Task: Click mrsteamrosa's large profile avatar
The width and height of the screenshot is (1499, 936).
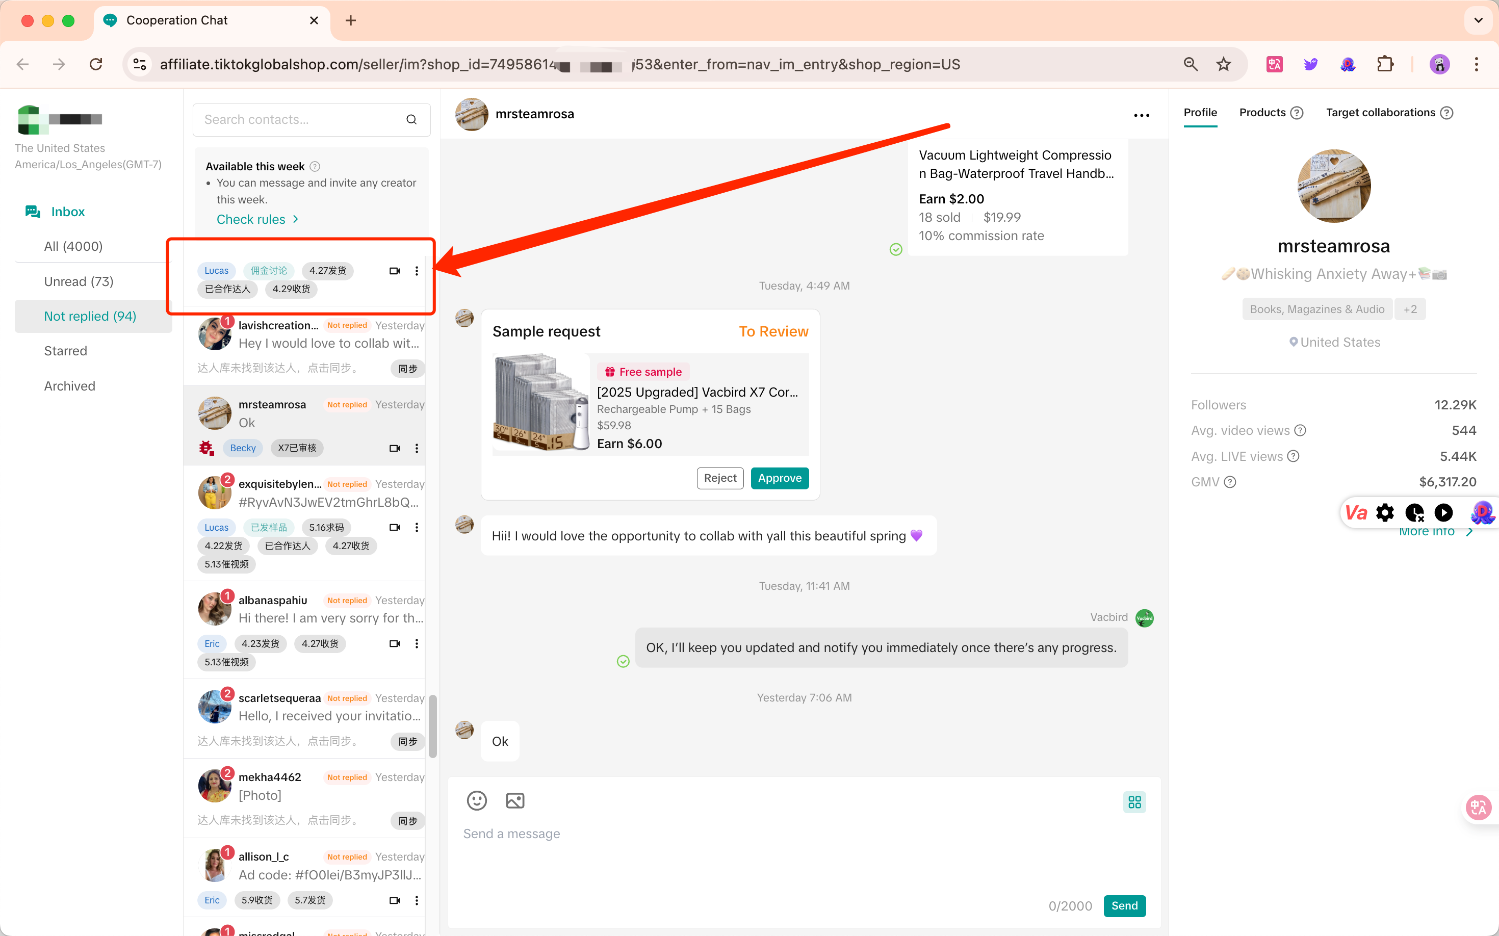Action: pyautogui.click(x=1334, y=186)
